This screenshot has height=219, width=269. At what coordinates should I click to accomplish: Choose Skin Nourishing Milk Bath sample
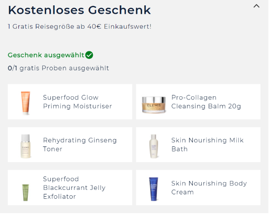tap(198, 145)
